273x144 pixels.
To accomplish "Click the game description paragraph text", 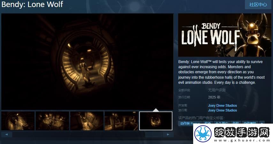I will [x=222, y=72].
